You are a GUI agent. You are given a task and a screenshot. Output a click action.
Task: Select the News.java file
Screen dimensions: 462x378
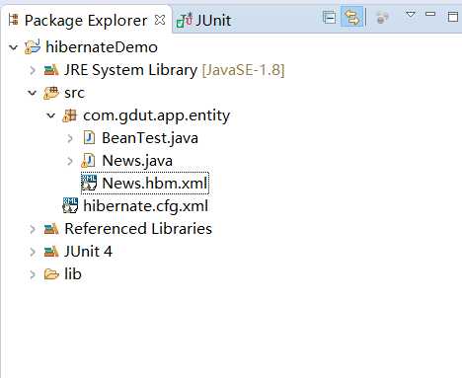click(137, 161)
